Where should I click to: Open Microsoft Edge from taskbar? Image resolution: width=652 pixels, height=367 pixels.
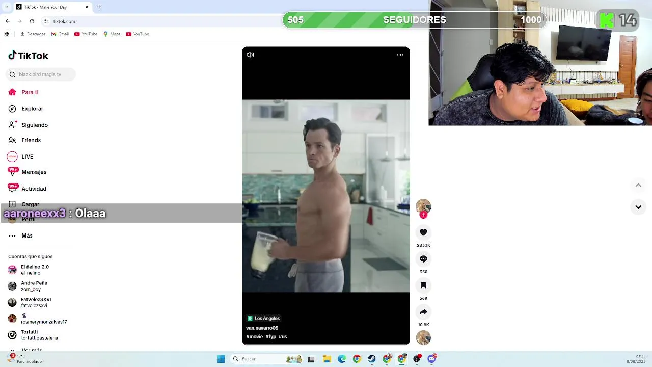(x=342, y=359)
